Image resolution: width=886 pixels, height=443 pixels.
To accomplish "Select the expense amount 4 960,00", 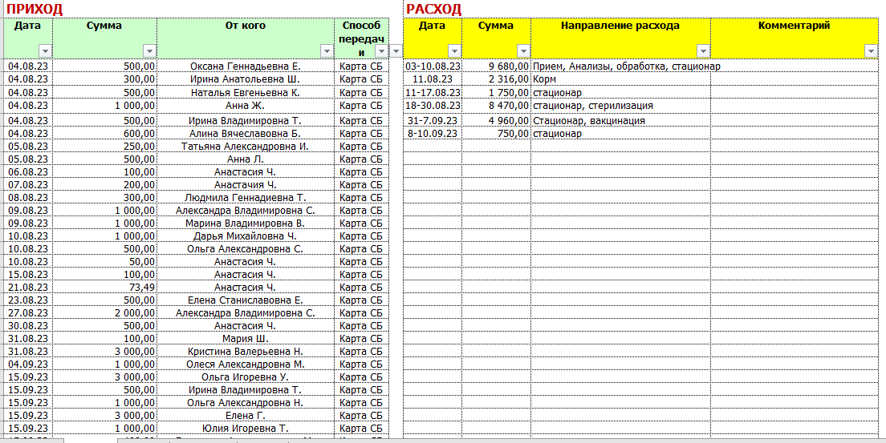I will (x=497, y=120).
